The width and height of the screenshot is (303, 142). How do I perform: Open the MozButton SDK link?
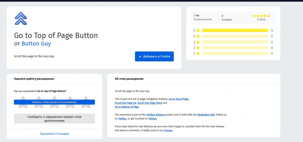coord(206,115)
